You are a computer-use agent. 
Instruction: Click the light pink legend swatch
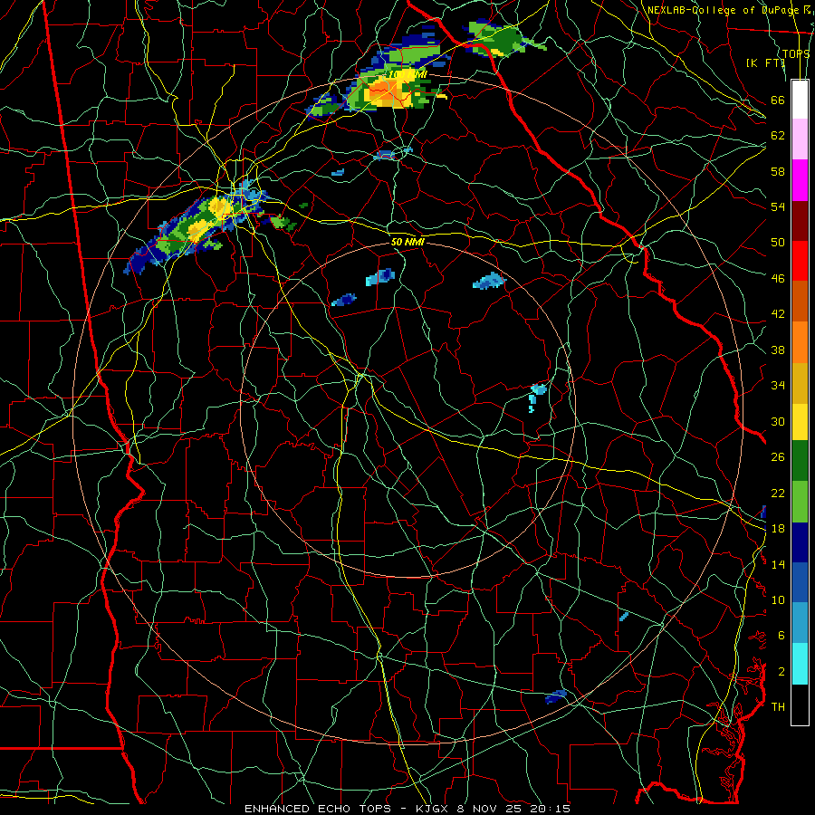pos(800,139)
